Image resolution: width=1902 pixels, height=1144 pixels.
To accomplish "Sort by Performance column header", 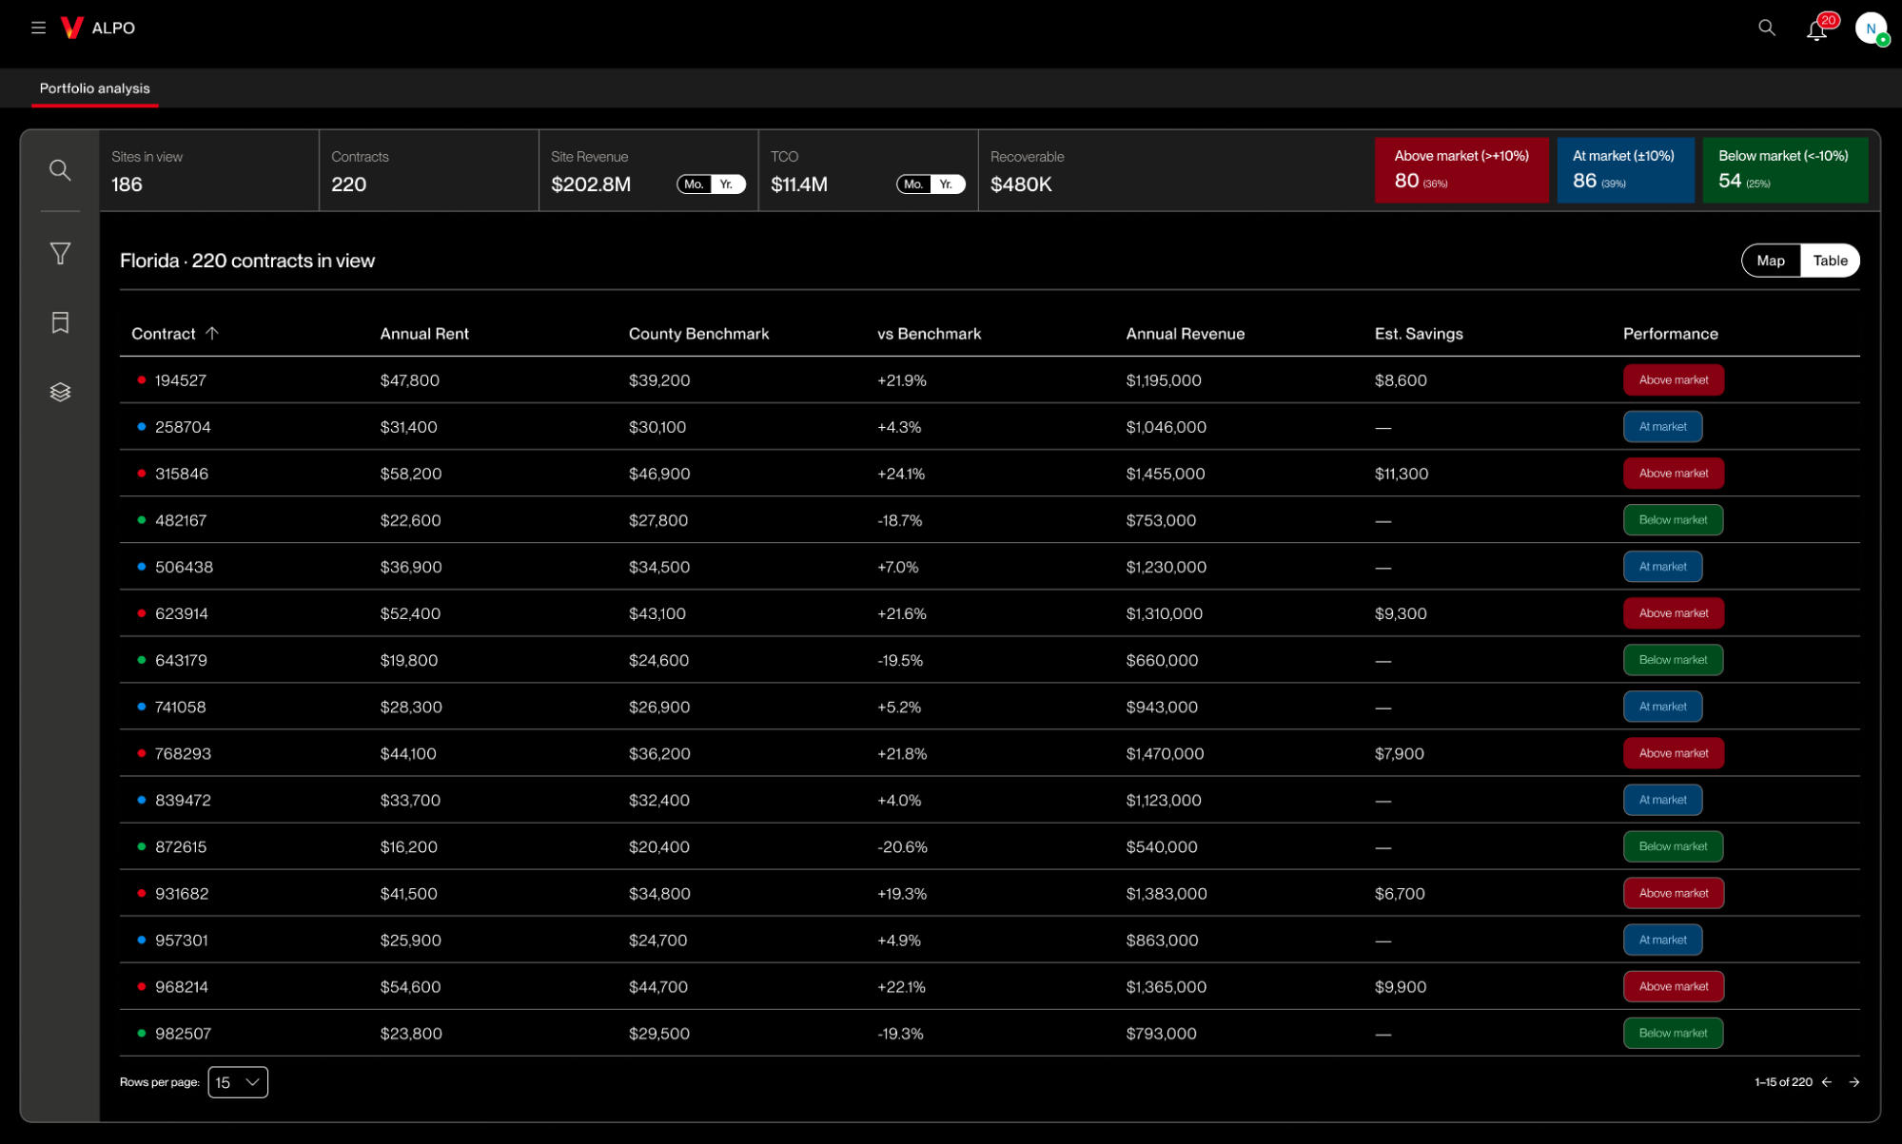I will [x=1670, y=334].
